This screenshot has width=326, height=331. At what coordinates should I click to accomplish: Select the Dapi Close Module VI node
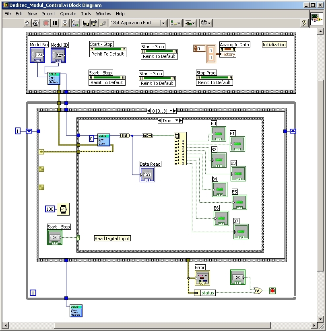pyautogui.click(x=76, y=311)
